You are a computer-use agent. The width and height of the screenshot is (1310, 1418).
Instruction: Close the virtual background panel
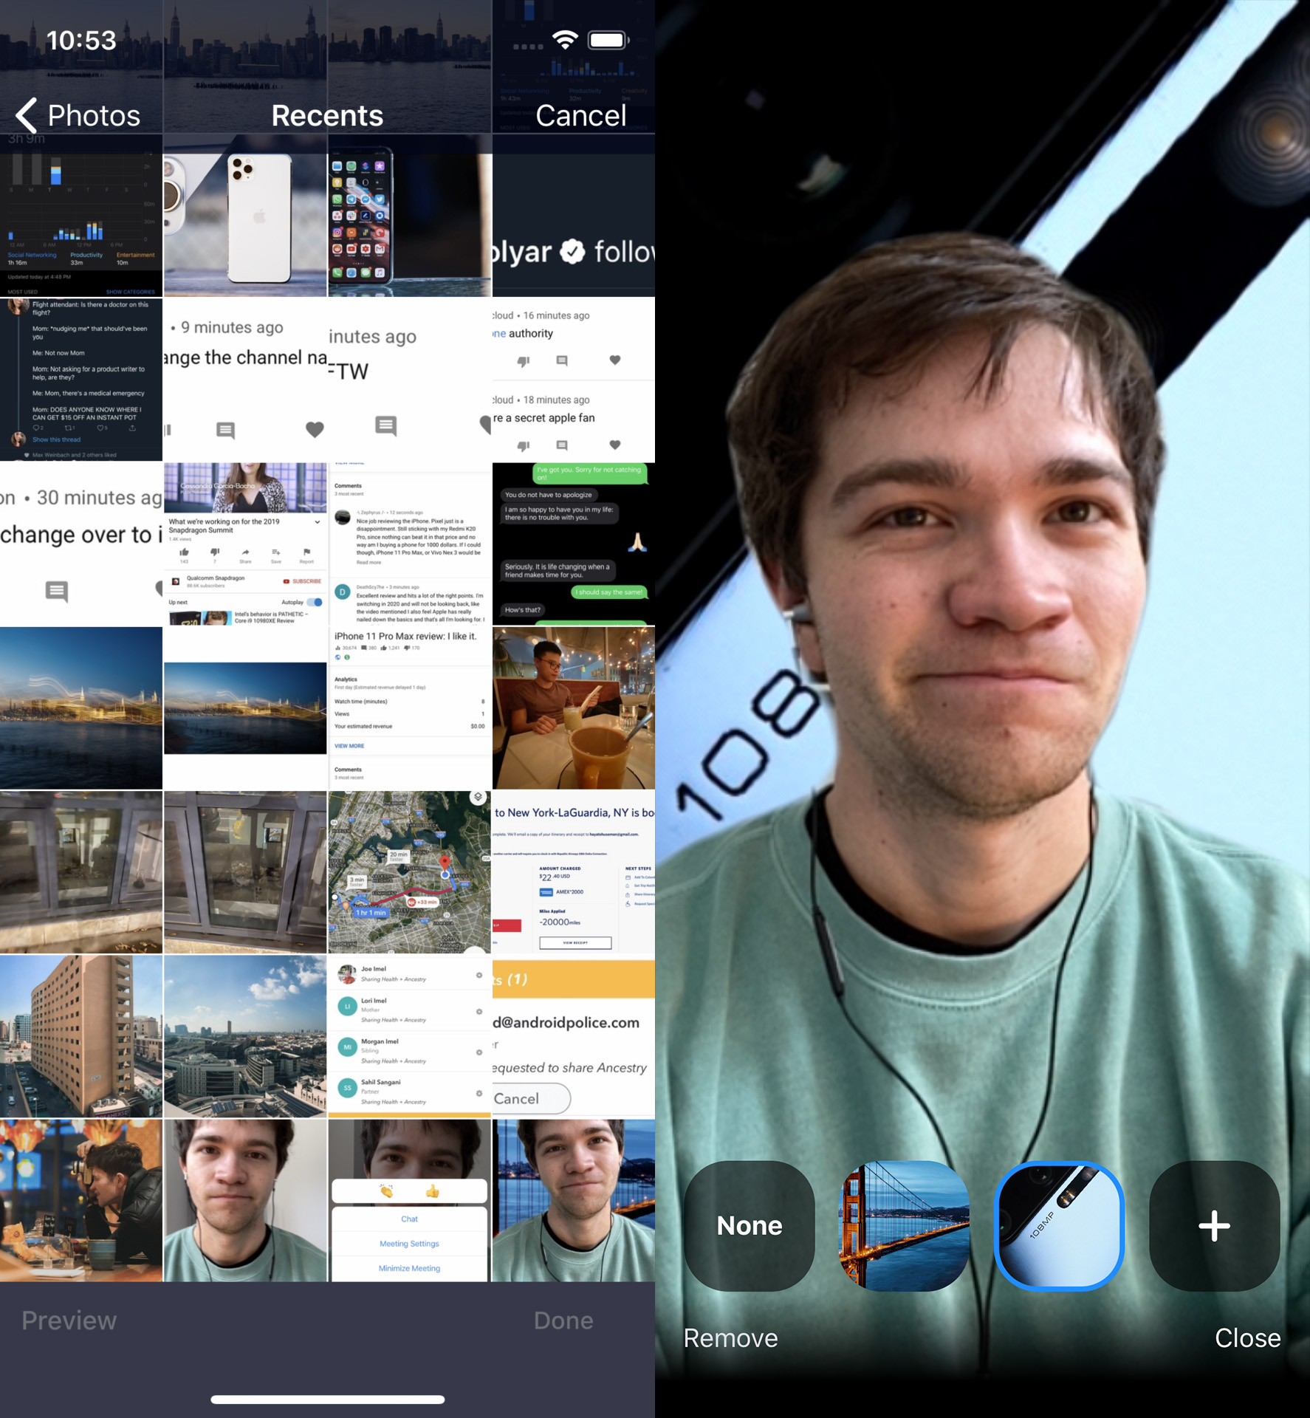pyautogui.click(x=1247, y=1337)
